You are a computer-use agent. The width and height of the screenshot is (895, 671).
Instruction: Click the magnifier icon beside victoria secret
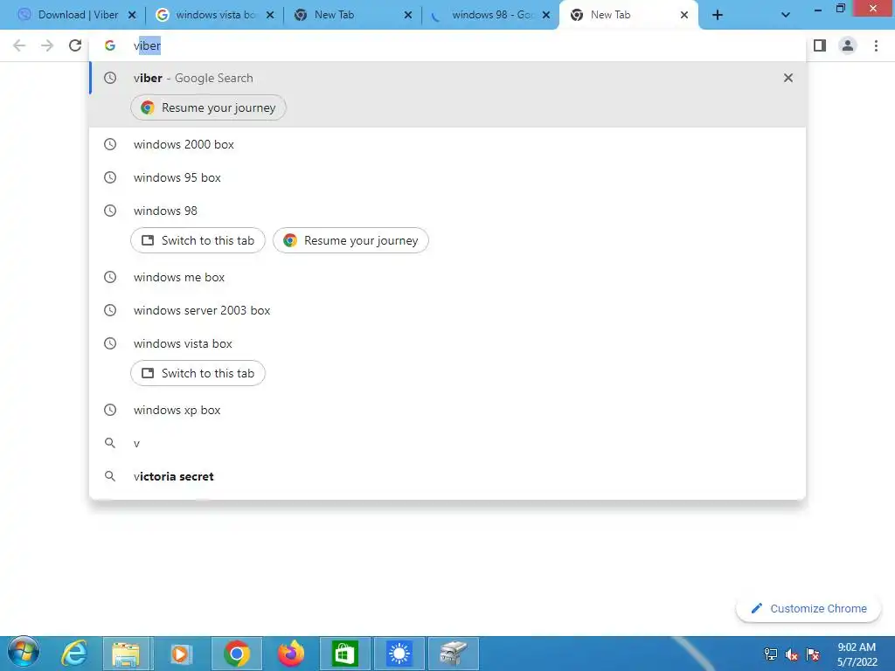point(110,476)
